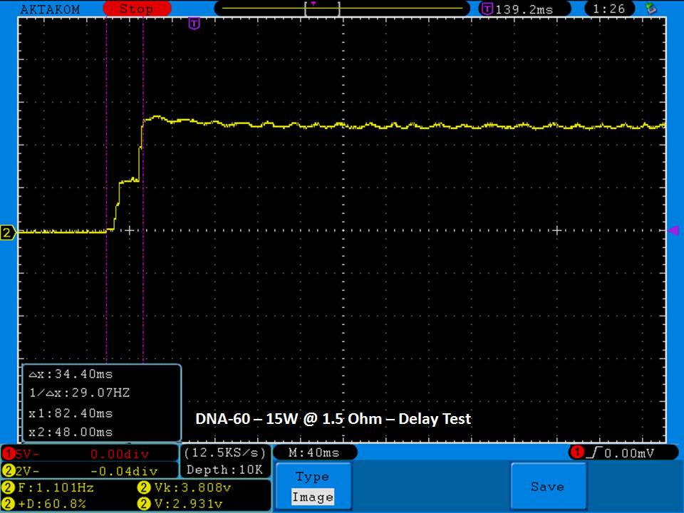
Task: Open the M:40ms timebase setting
Action: click(313, 452)
